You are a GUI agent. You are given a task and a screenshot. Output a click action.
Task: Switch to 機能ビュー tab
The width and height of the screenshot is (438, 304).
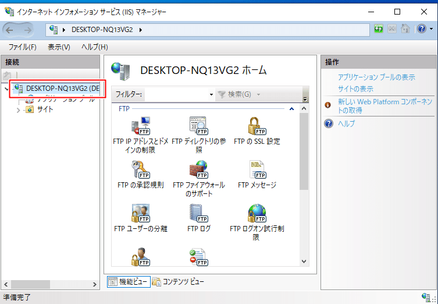point(129,282)
